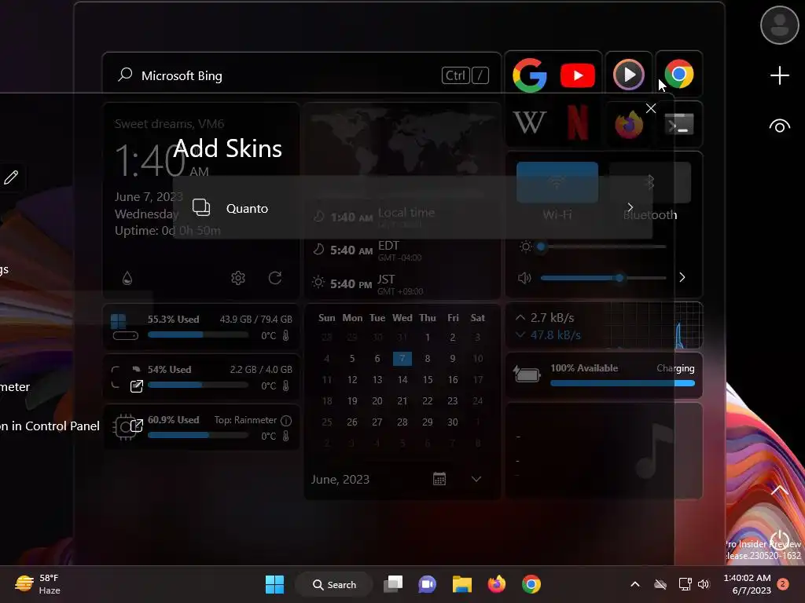Click the info icon next to Top: Rainmeter
The height and width of the screenshot is (603, 805).
(286, 421)
